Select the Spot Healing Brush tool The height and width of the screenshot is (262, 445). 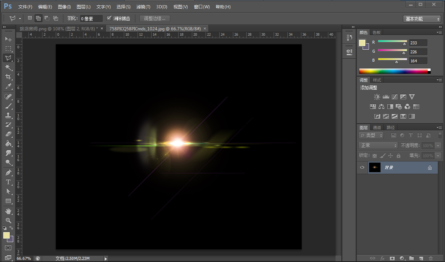click(x=8, y=96)
